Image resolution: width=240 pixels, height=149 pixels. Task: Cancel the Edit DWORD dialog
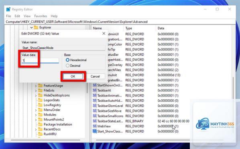point(95,77)
